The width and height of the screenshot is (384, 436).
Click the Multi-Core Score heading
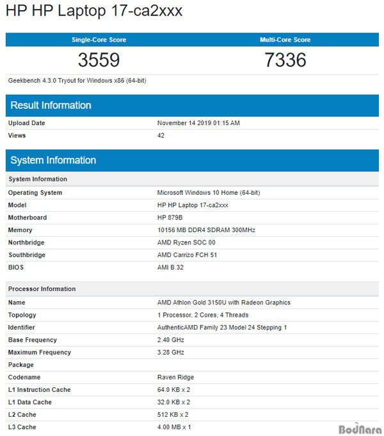click(x=285, y=40)
